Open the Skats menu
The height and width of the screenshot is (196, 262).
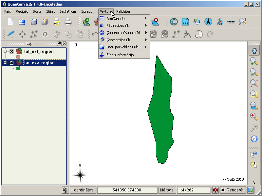coord(37,11)
